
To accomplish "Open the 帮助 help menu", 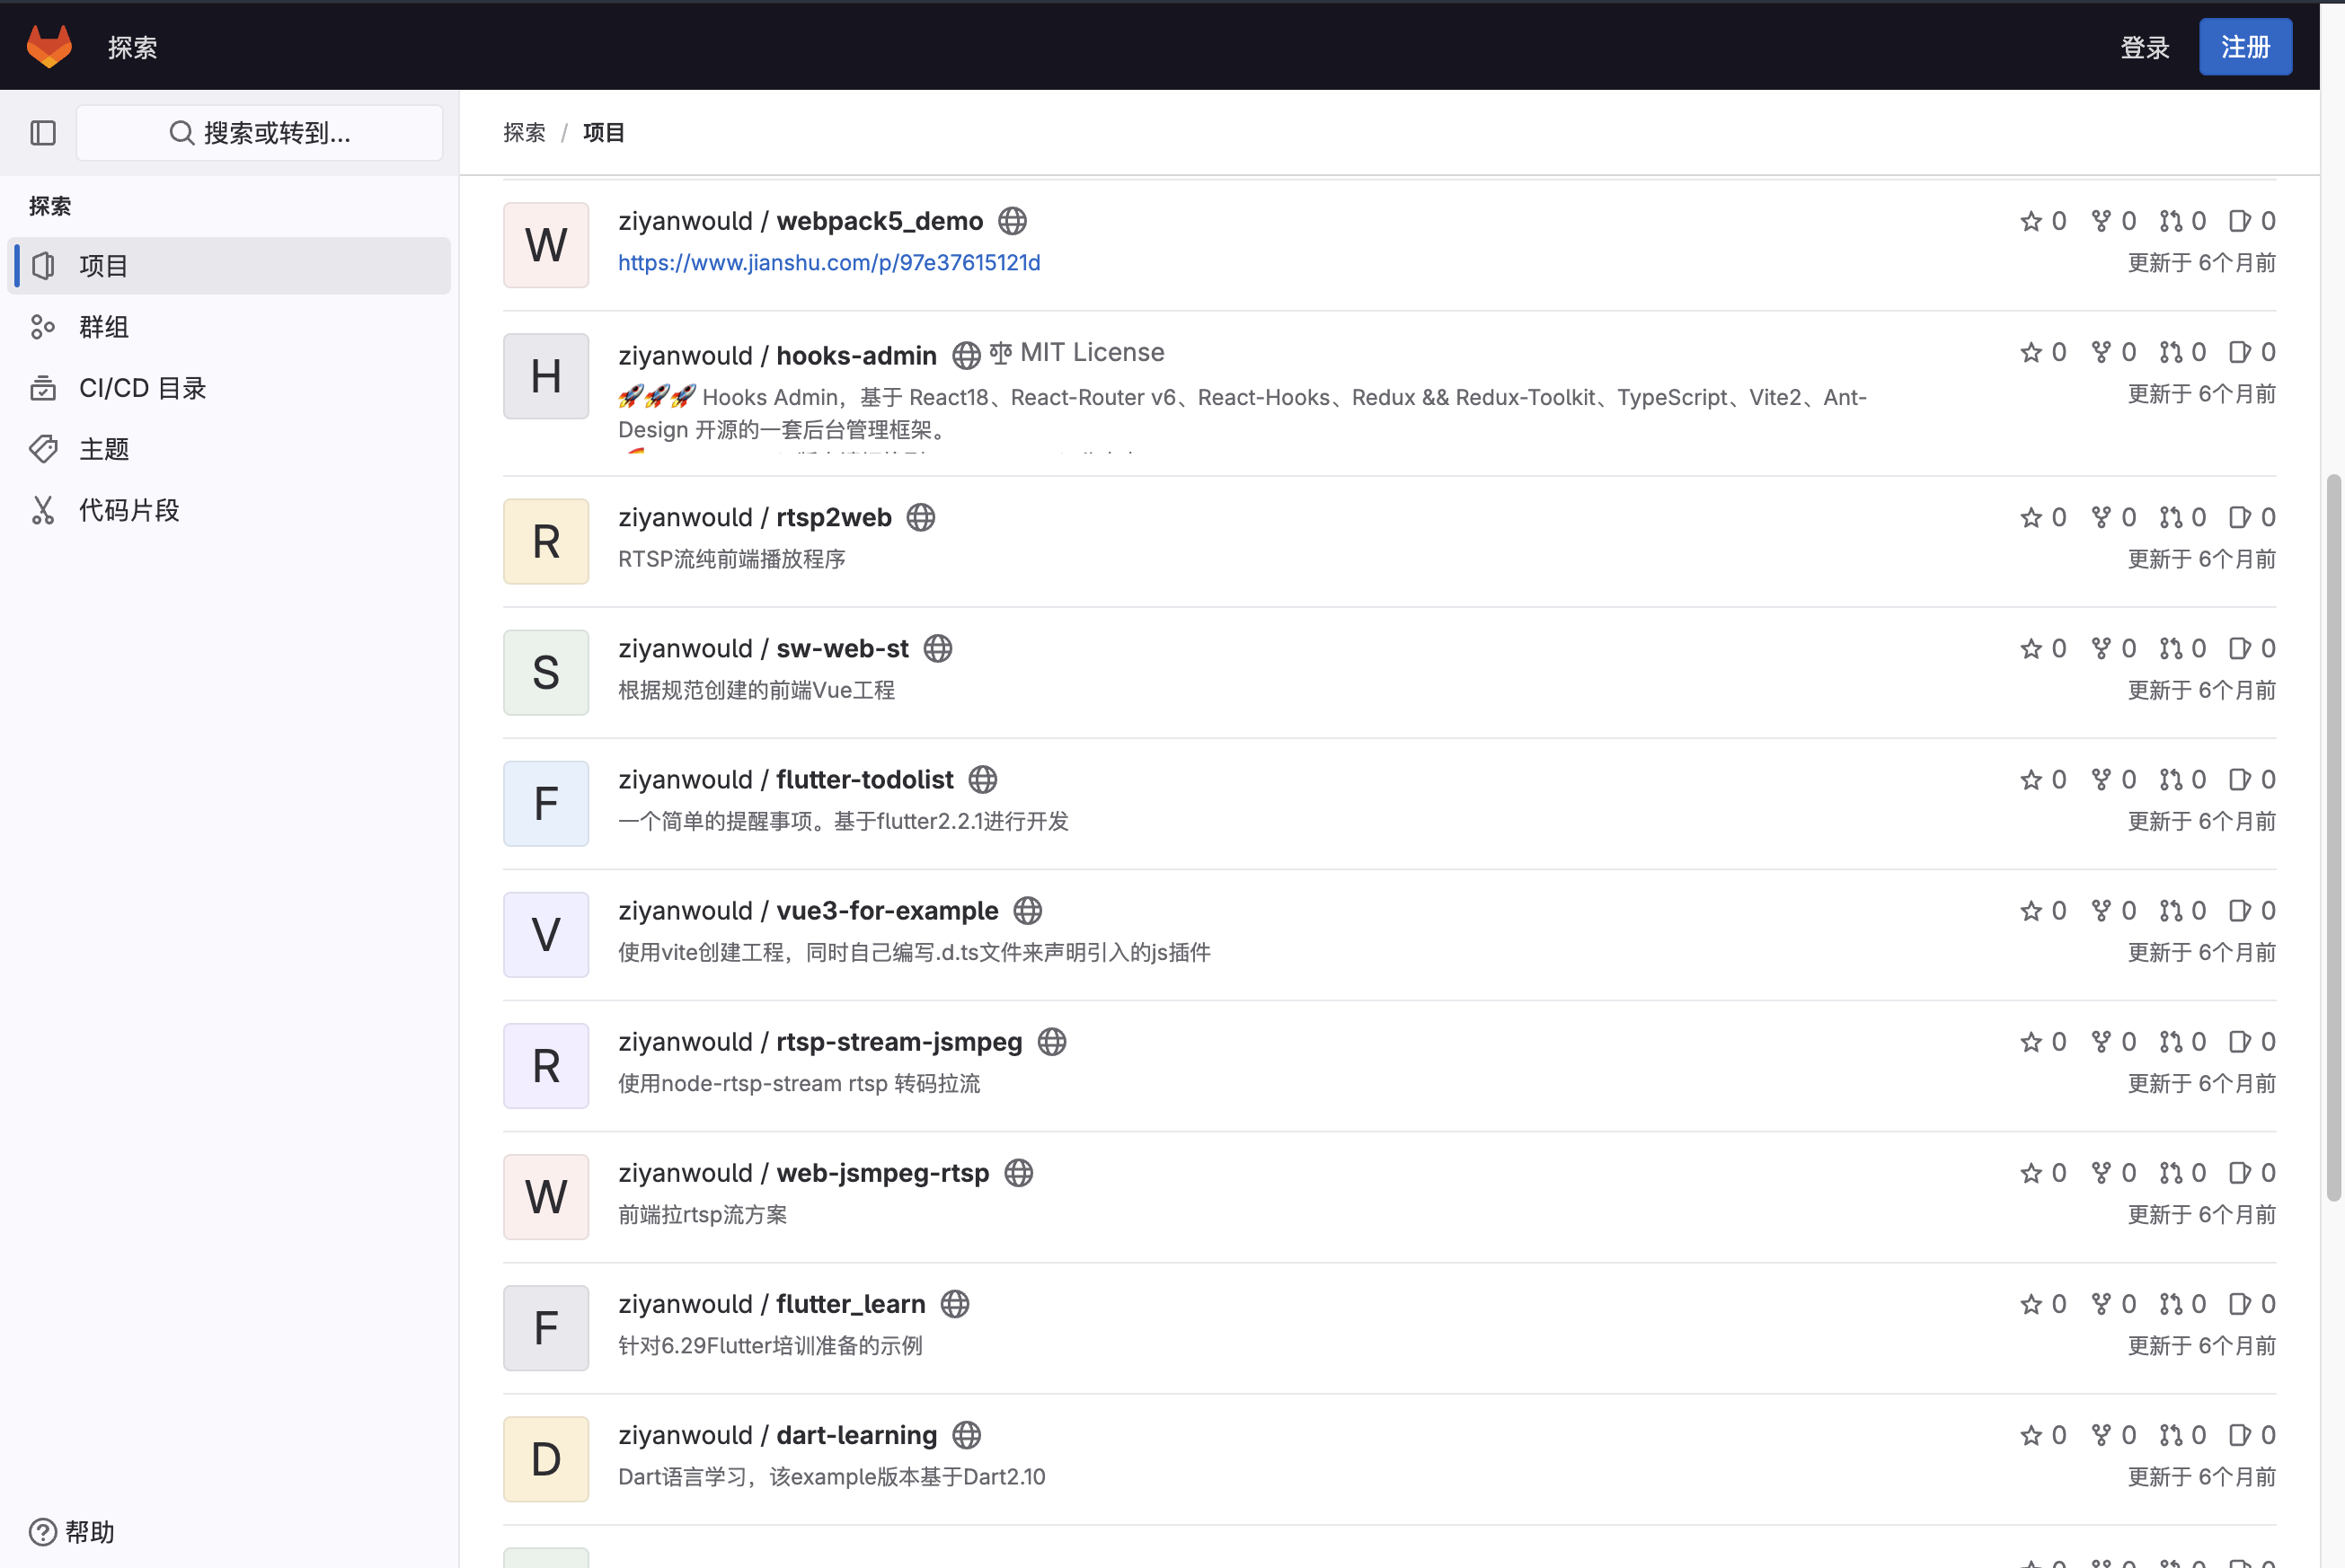I will (x=72, y=1531).
